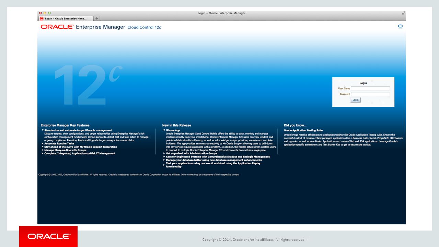
Task: Click the red ORACLE logo in page header
Action: click(x=57, y=27)
